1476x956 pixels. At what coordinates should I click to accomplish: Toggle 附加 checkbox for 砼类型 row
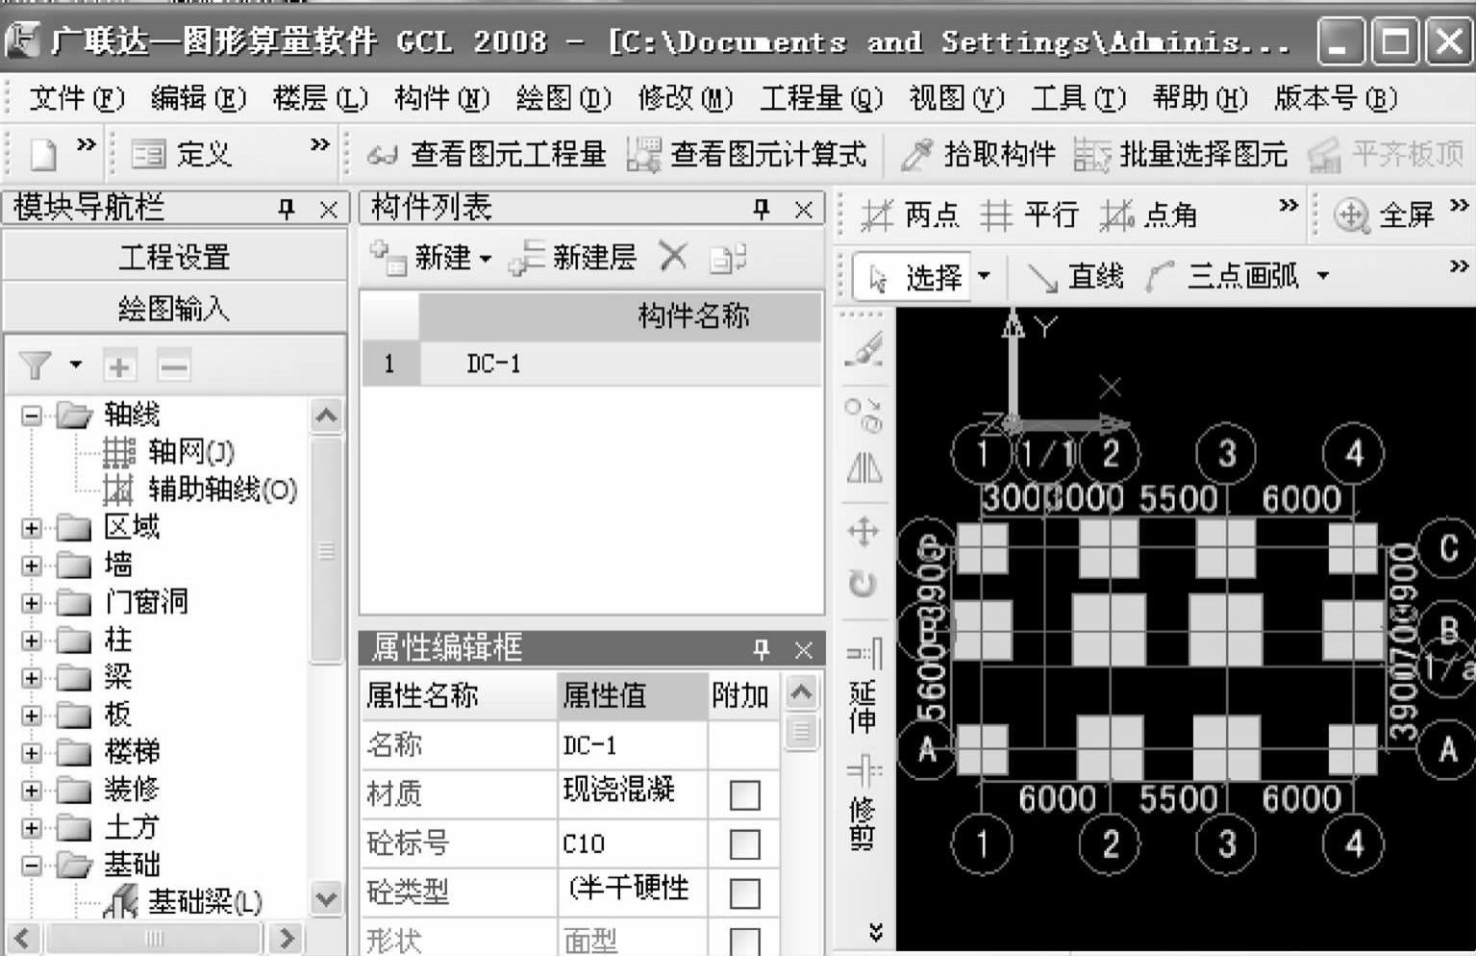coord(745,893)
